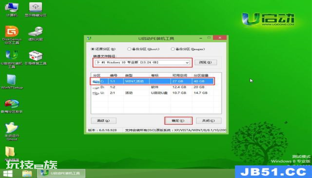This screenshot has height=178, width=312.
Task: Click the 10.7 GB free space cell
Action: coord(179,93)
